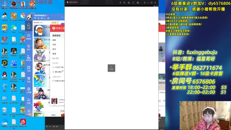Click the fullscreen icon in emulator titlebar
The width and height of the screenshot is (231, 130).
tap(133, 3)
